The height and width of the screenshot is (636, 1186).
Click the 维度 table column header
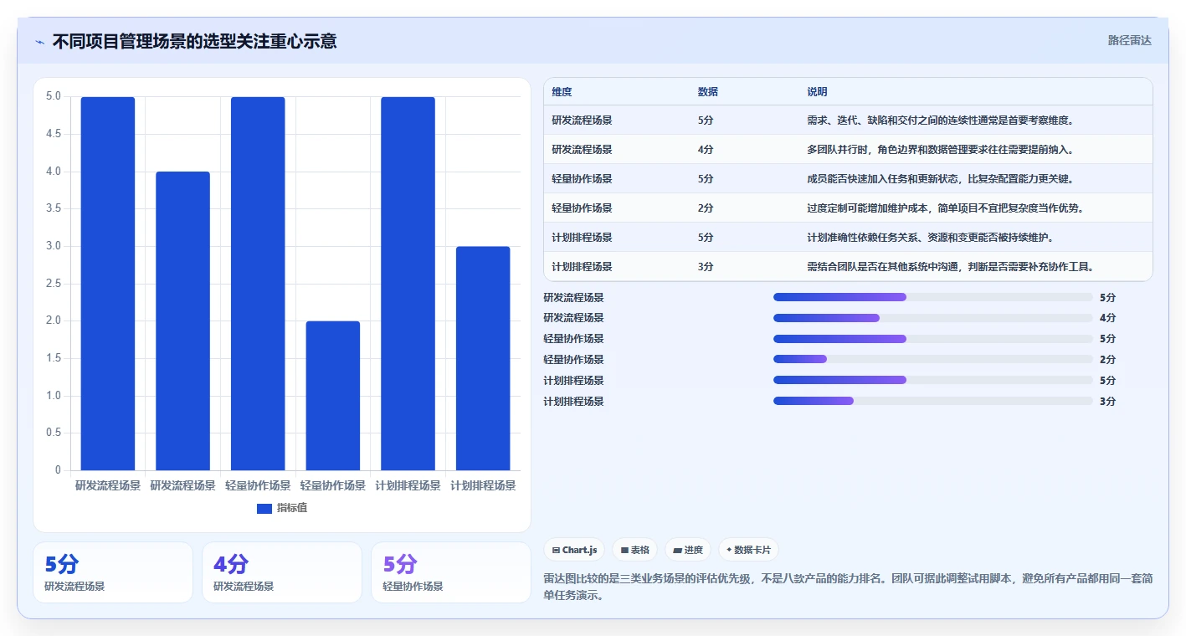(x=562, y=92)
